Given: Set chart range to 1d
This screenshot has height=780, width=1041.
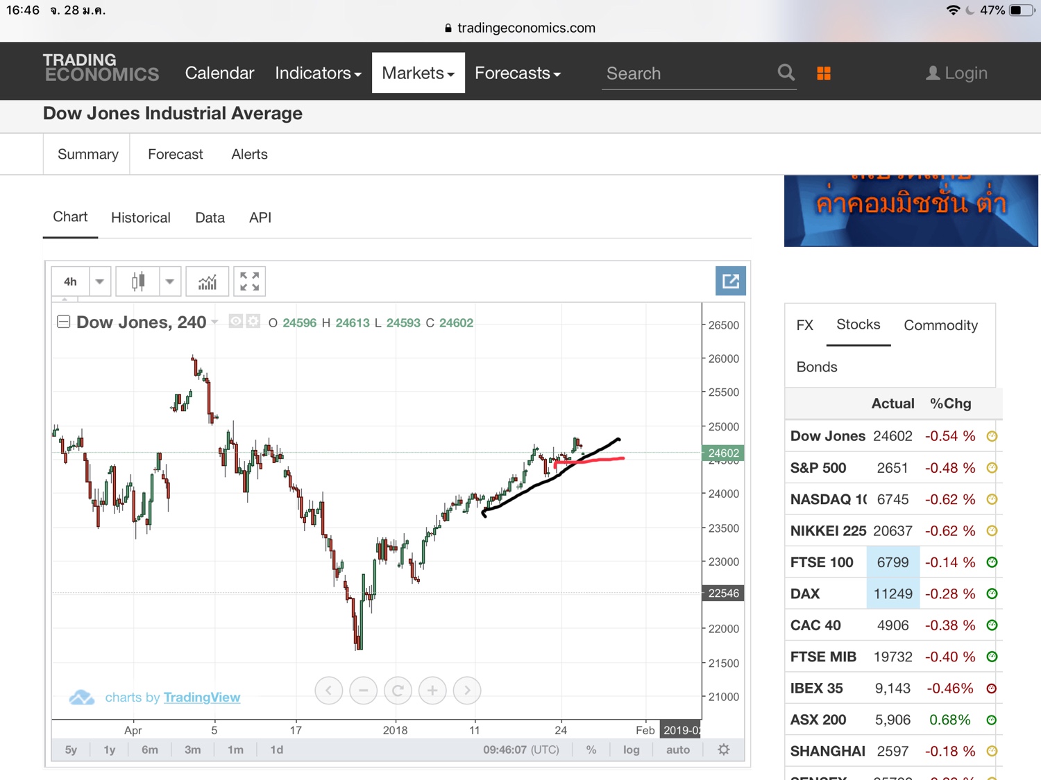Looking at the screenshot, I should coord(277,749).
